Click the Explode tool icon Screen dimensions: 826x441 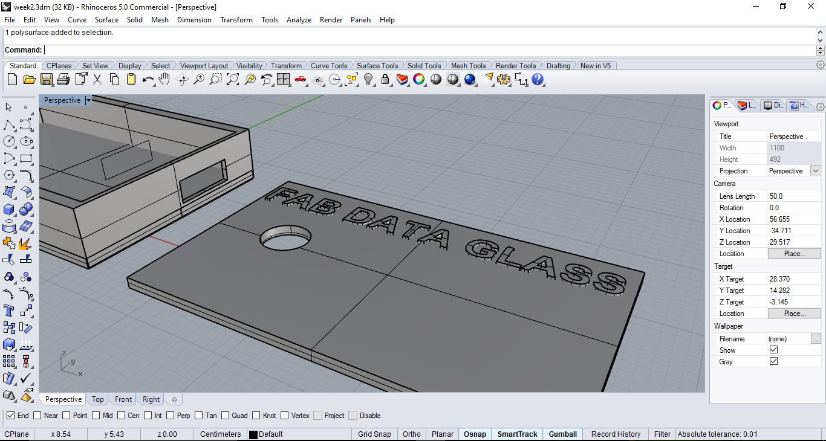coord(25,244)
